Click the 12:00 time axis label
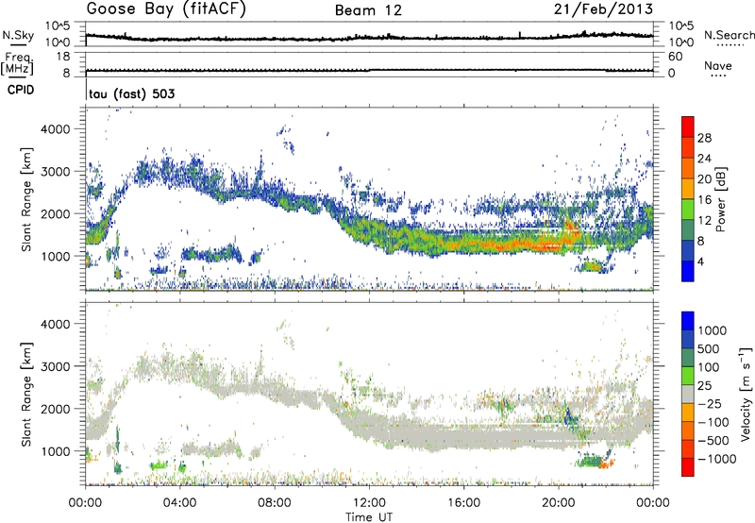The height and width of the screenshot is (523, 755). (x=369, y=503)
